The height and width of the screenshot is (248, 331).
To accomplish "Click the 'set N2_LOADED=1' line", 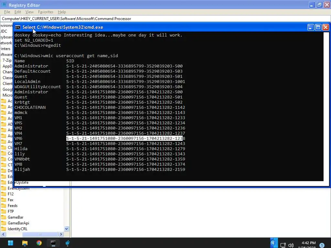I will (34, 40).
